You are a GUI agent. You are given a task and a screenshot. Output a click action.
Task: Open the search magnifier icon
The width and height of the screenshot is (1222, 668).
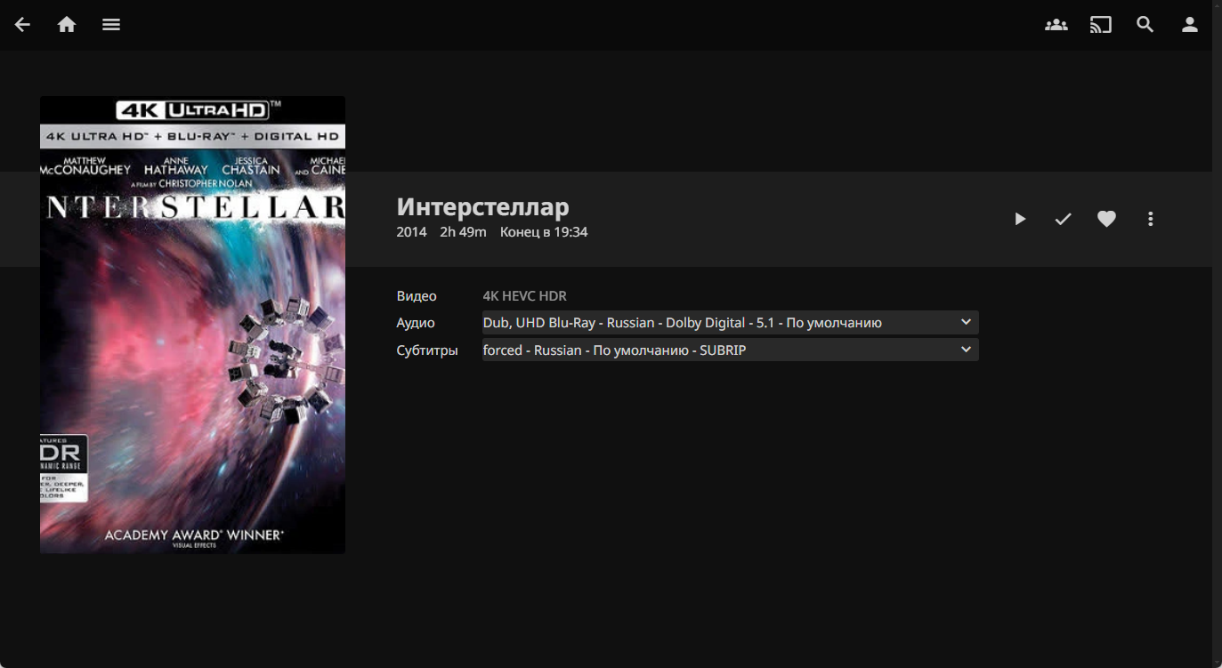(x=1145, y=25)
